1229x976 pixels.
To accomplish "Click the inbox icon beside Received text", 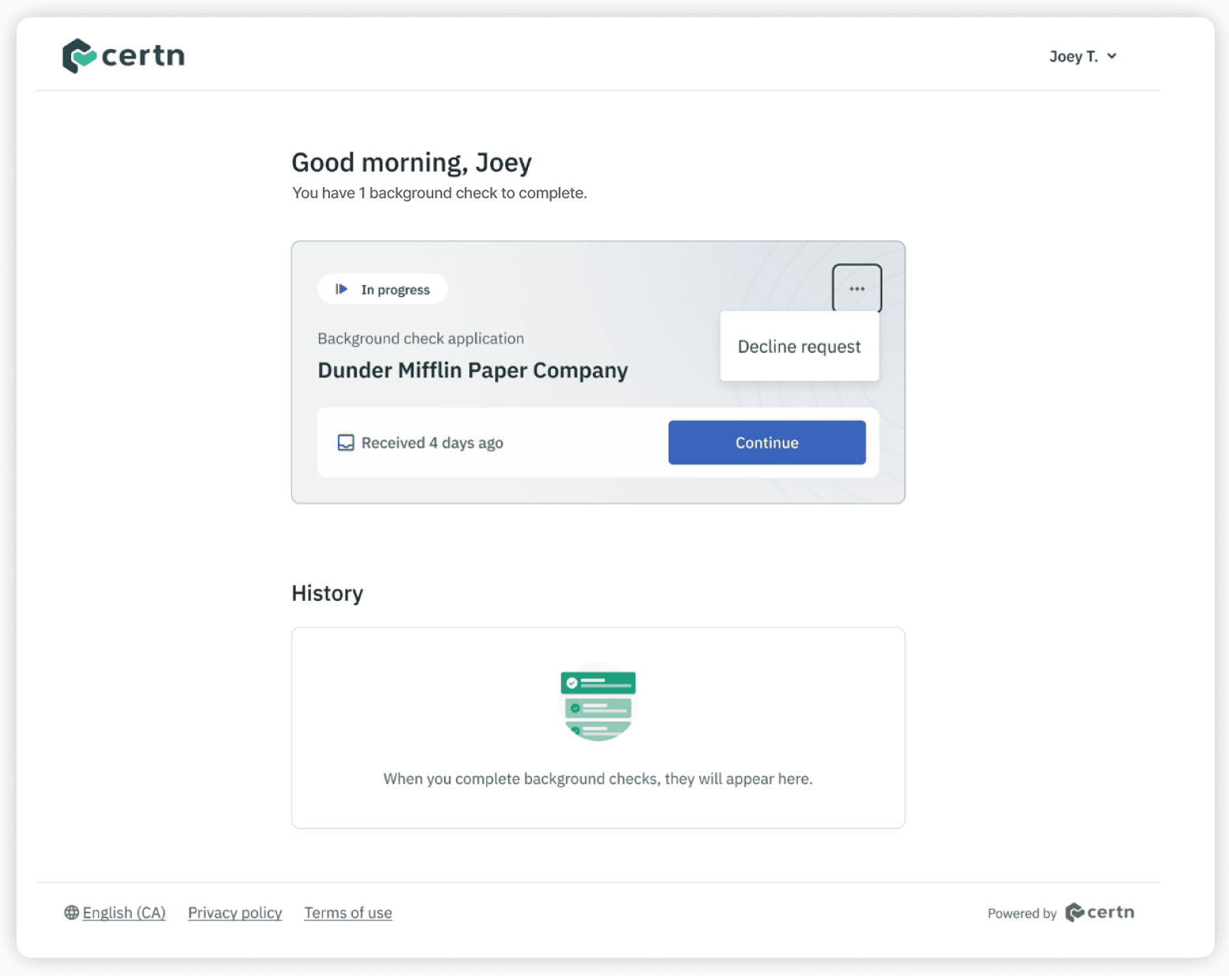I will click(x=346, y=443).
